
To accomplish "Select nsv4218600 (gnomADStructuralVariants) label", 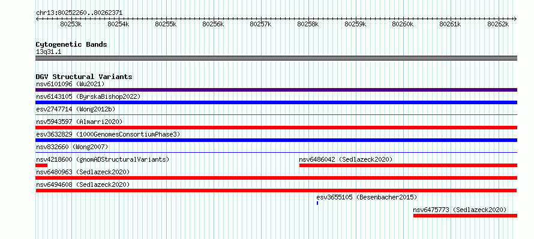I will coord(103,159).
